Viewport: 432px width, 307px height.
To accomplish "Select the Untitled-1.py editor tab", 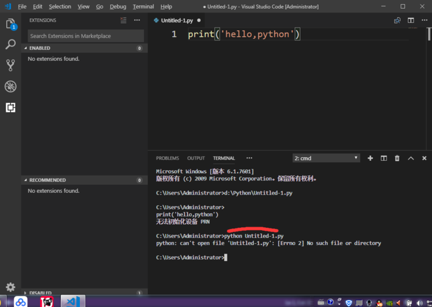I will click(x=177, y=20).
